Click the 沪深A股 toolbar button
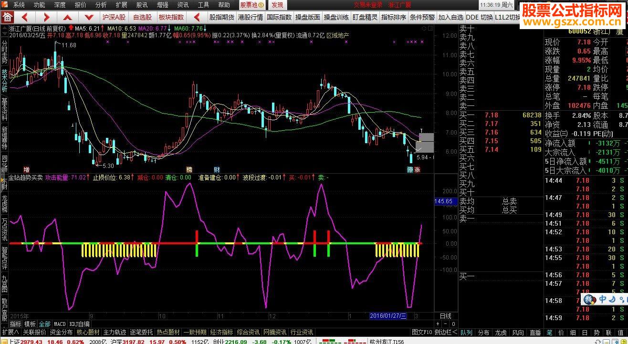Image resolution: width=628 pixels, height=344 pixels. (114, 17)
